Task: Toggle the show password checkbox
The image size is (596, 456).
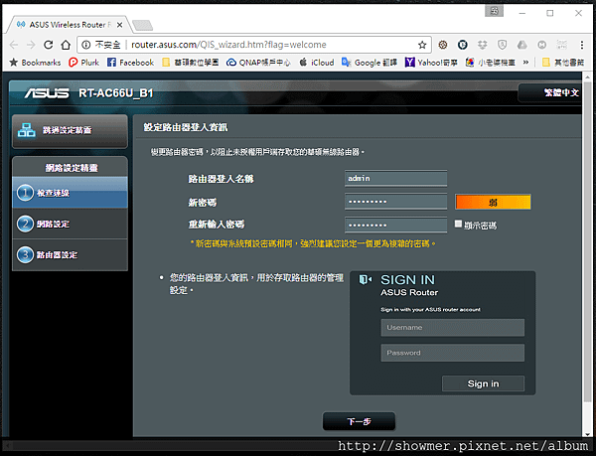Action: coord(458,224)
